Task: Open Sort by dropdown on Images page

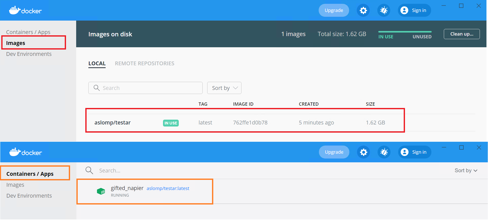Action: coord(224,88)
